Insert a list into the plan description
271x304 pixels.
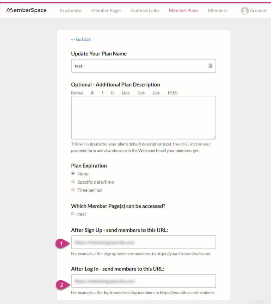click(126, 93)
